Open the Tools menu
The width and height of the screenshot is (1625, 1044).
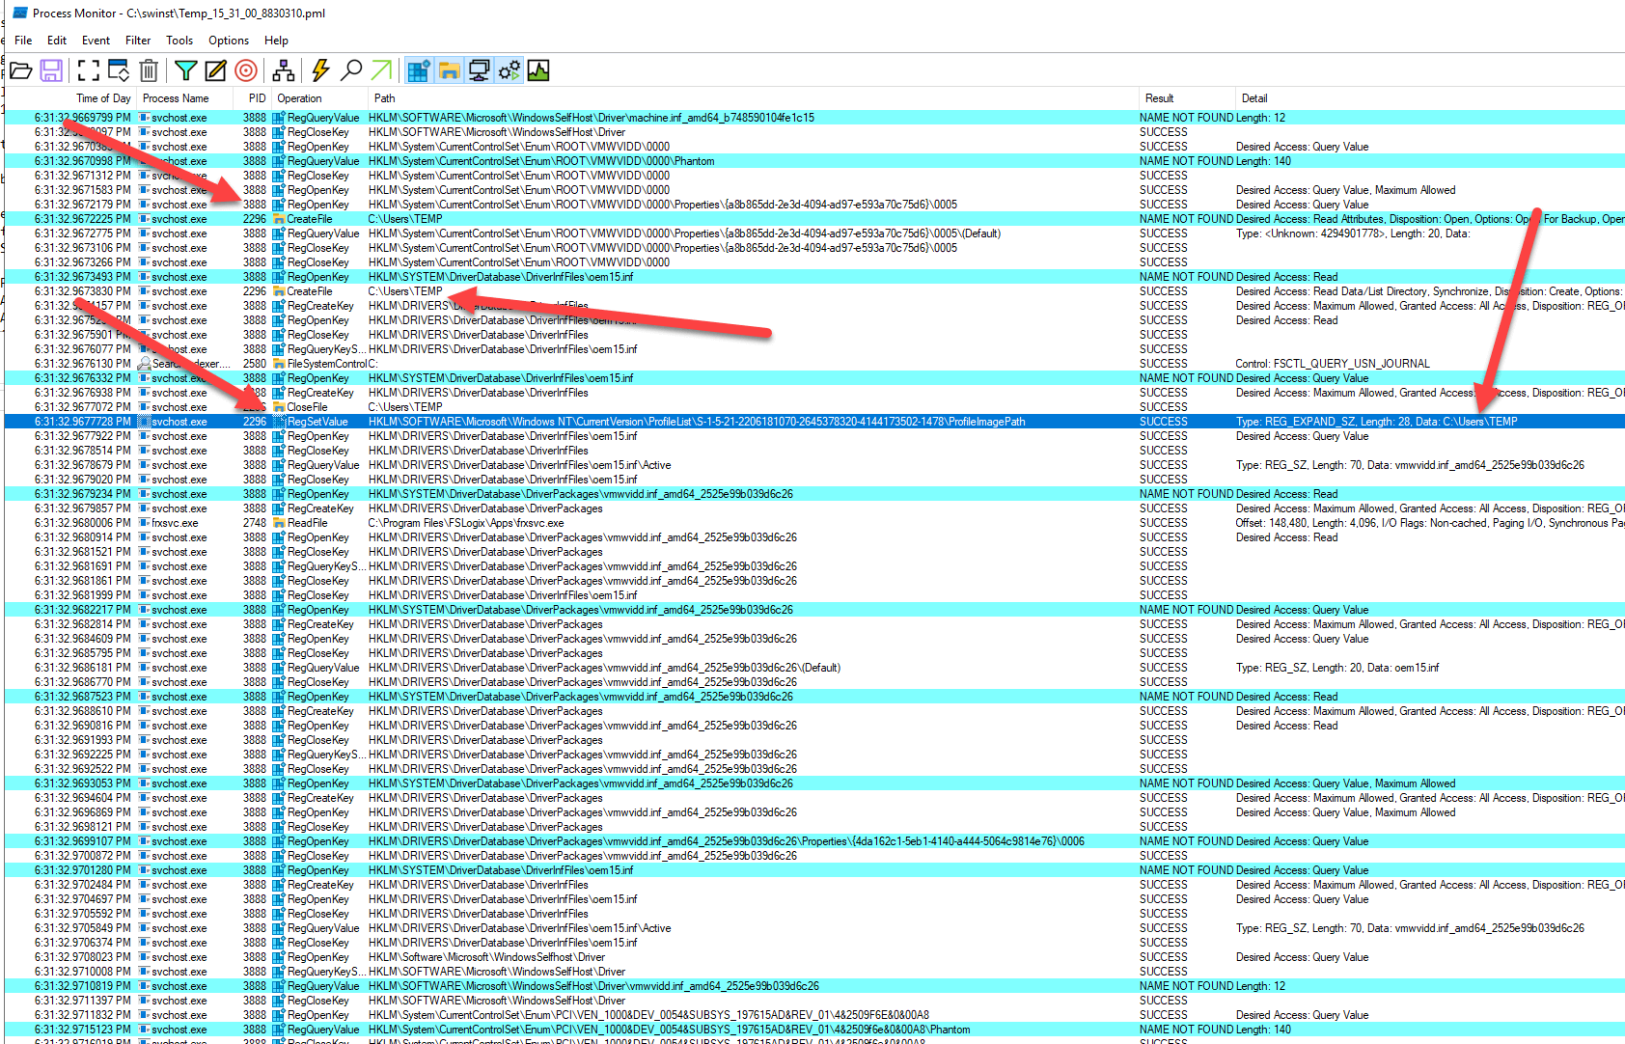(x=179, y=41)
